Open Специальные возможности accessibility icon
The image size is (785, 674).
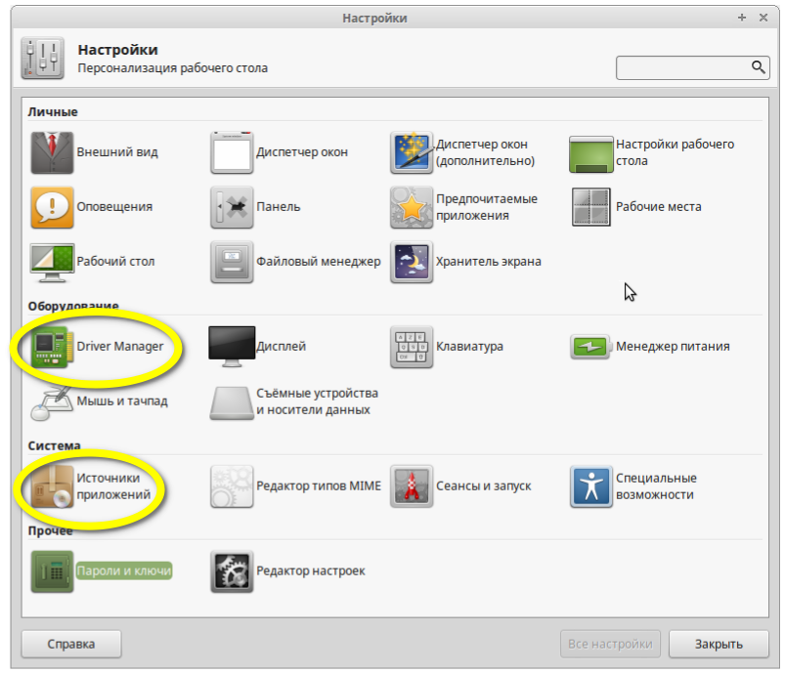point(591,486)
